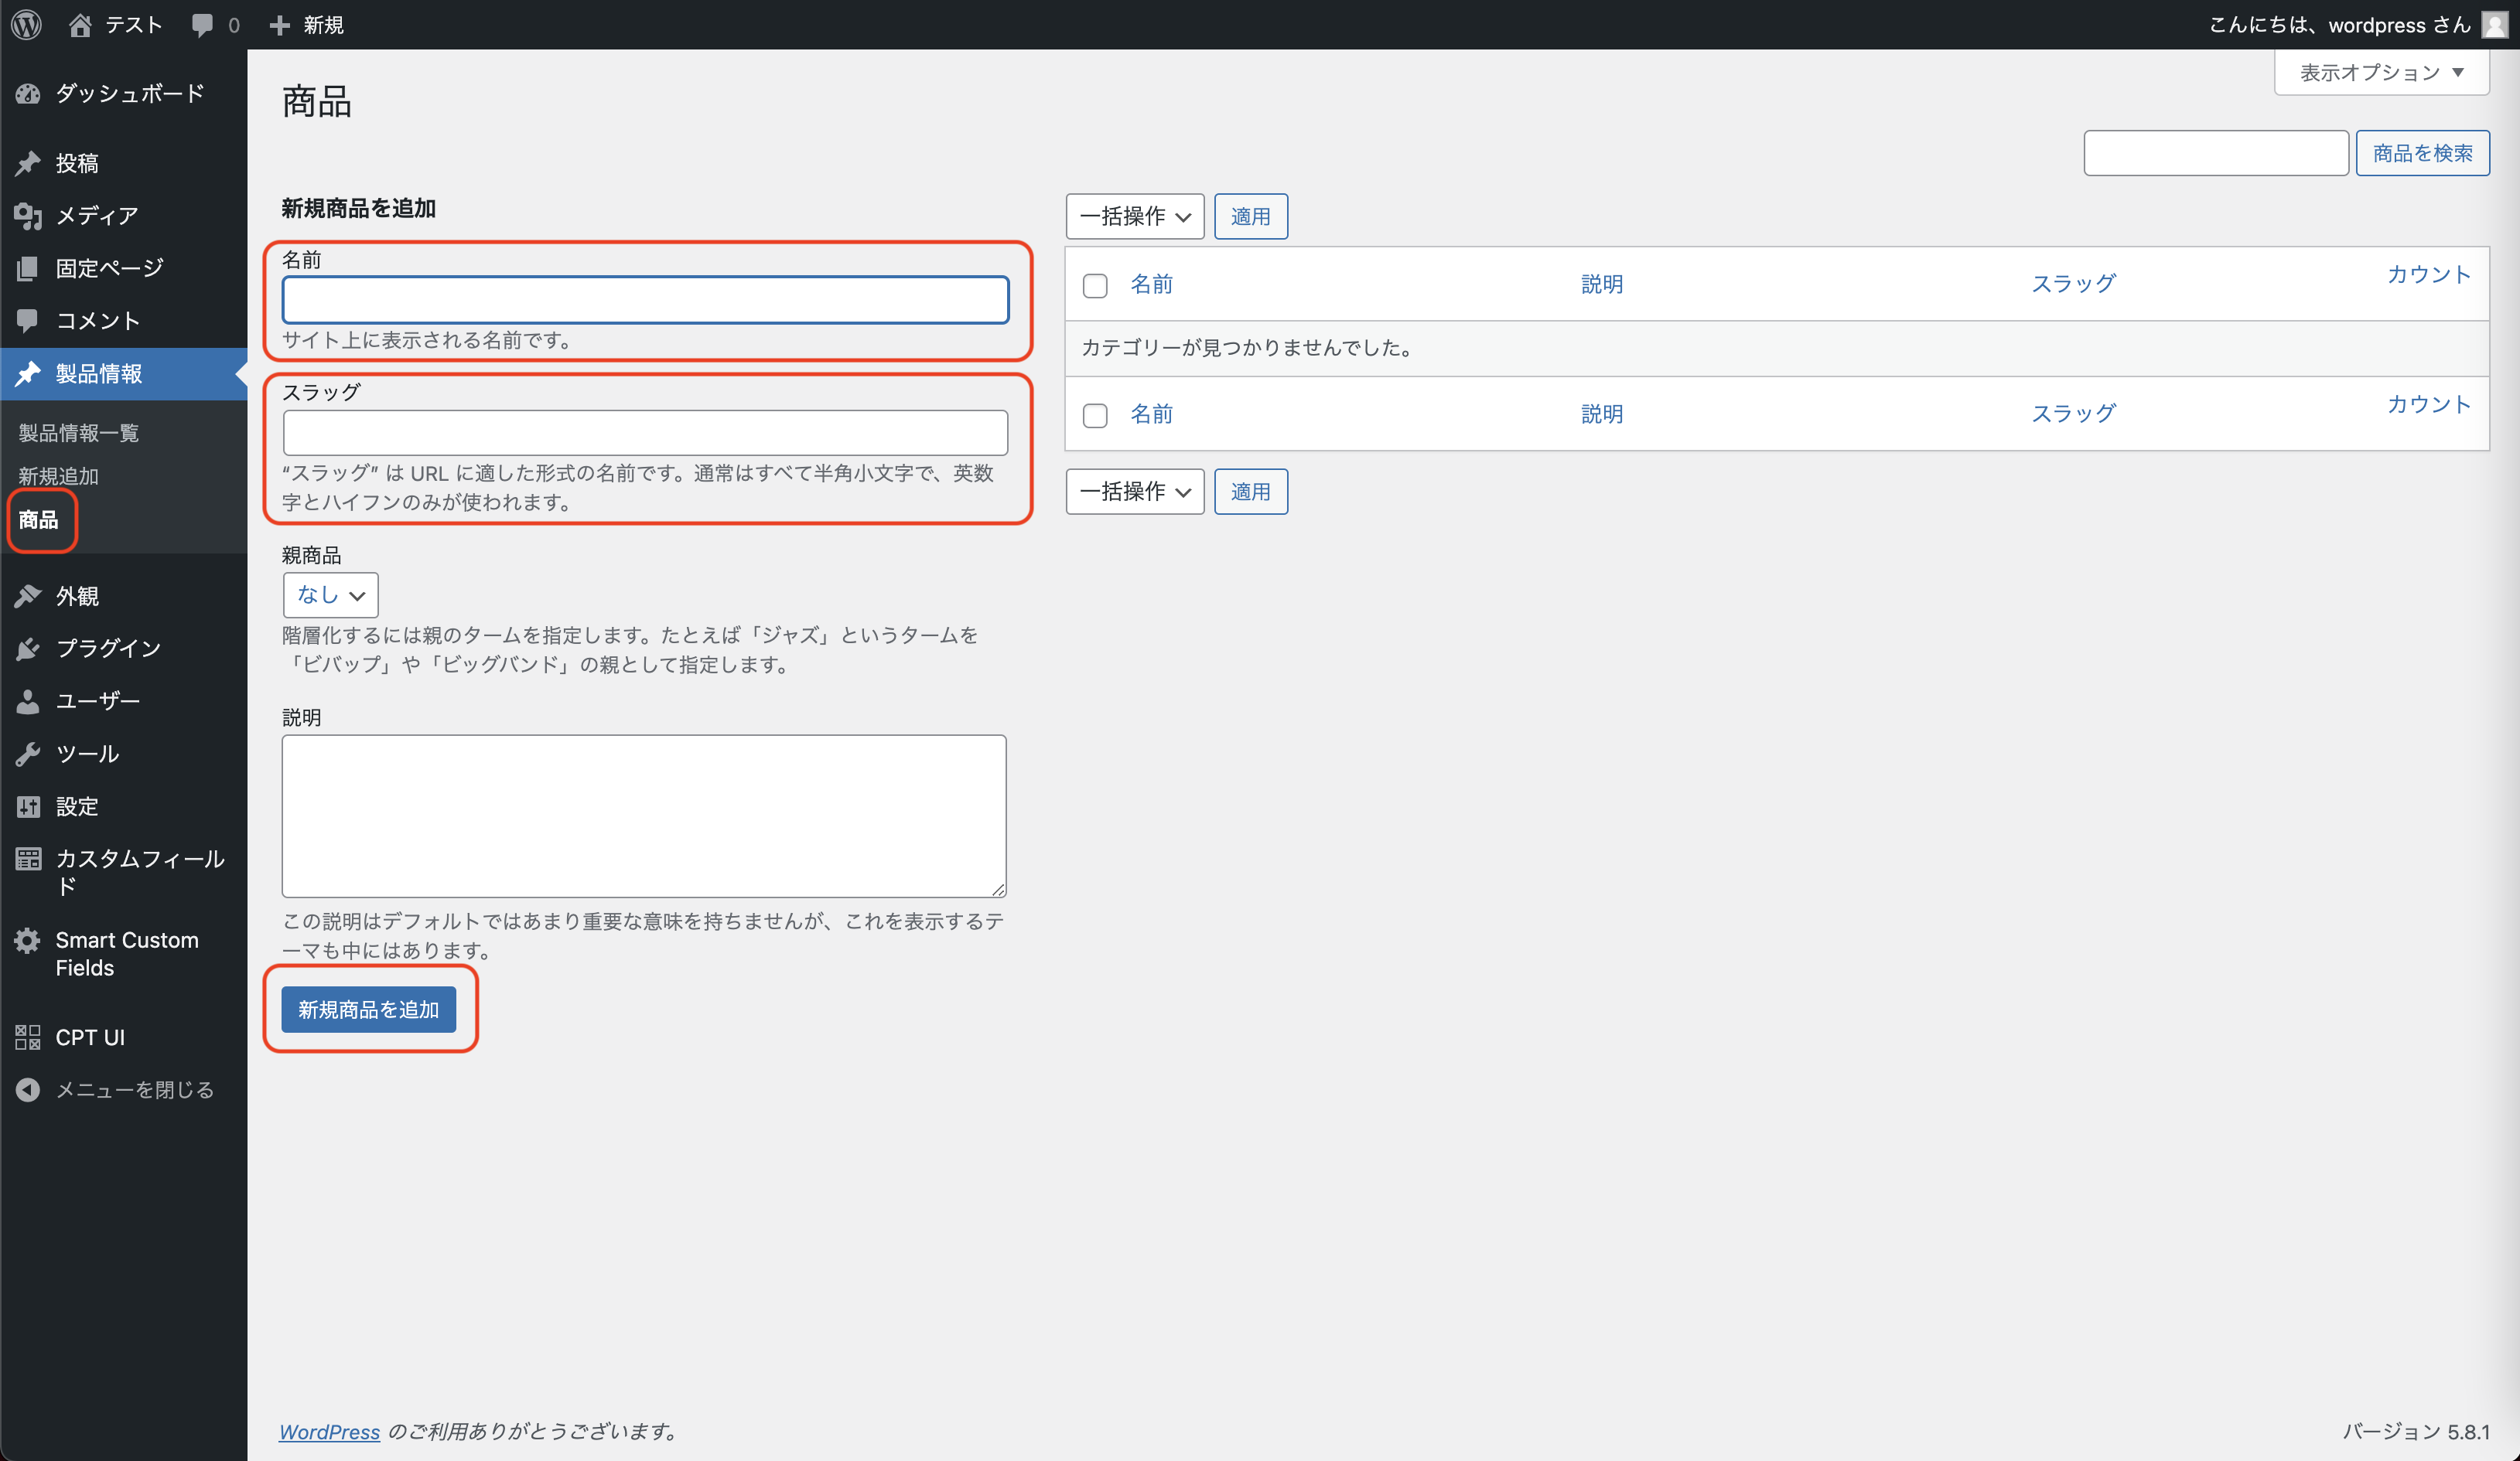
Task: Click the top 適用 button
Action: (1250, 217)
